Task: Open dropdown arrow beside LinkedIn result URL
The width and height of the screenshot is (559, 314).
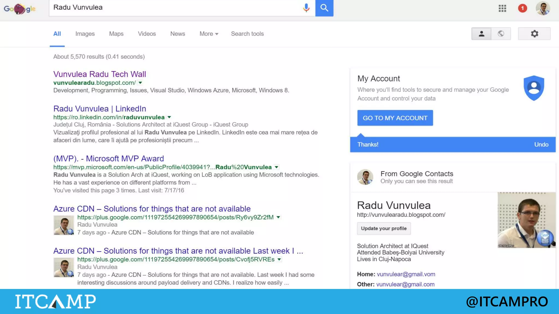Action: pyautogui.click(x=169, y=117)
